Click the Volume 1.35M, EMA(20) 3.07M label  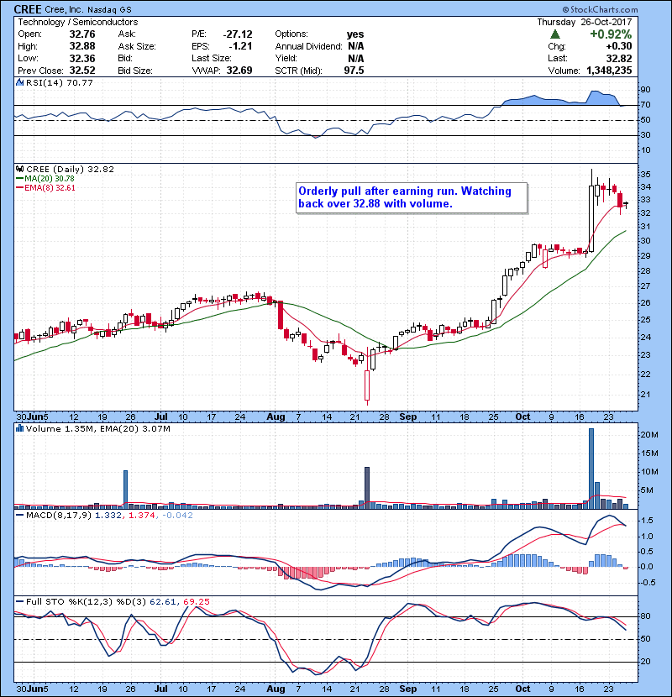tap(97, 429)
